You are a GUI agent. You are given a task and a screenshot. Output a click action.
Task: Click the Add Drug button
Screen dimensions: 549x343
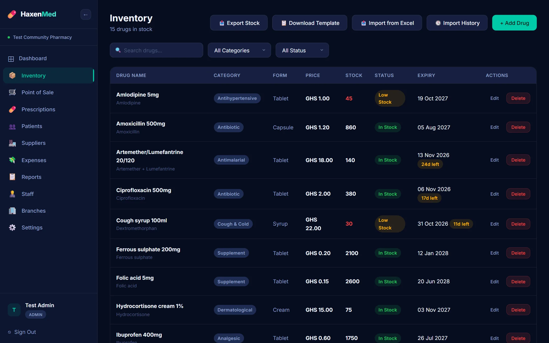(x=514, y=23)
